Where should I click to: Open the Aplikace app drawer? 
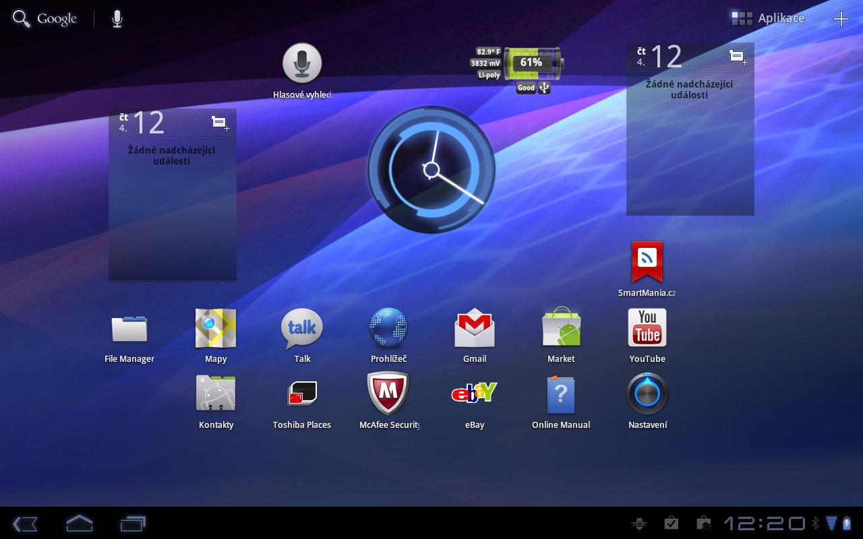pos(768,18)
